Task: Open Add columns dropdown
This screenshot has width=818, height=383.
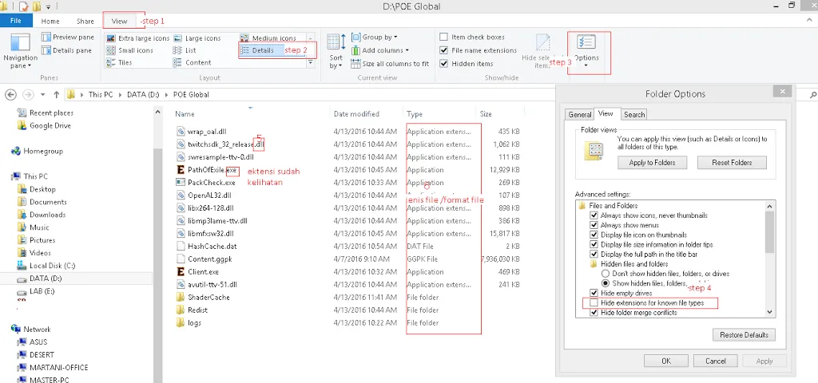Action: point(379,50)
